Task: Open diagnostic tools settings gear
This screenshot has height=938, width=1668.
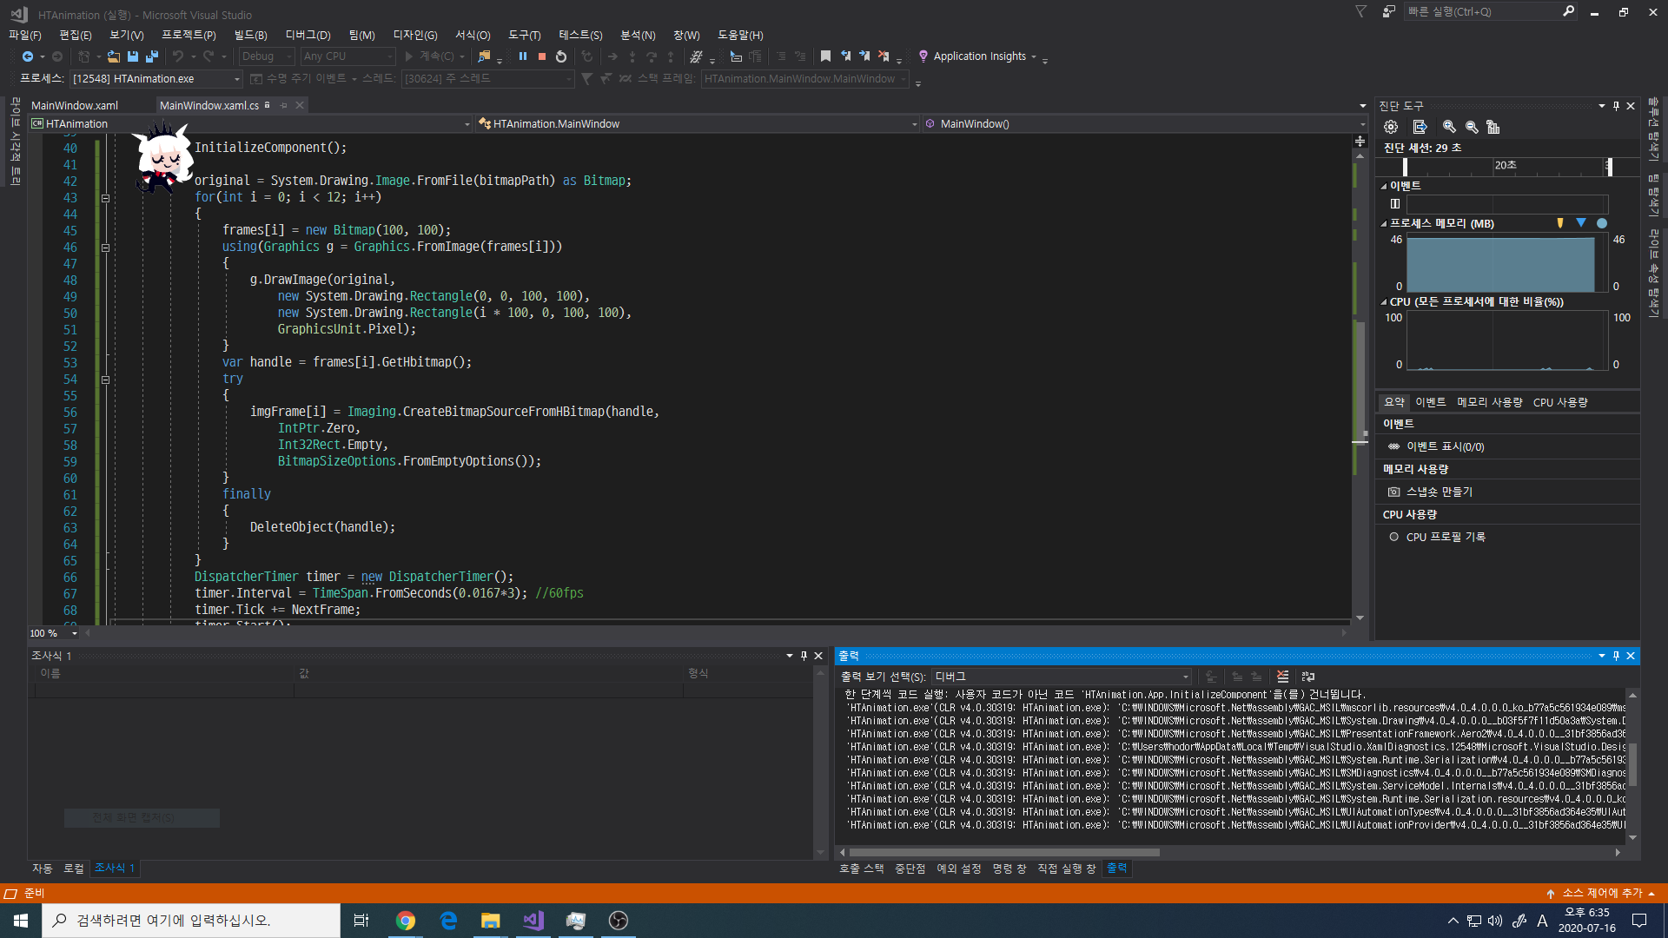Action: [1391, 127]
